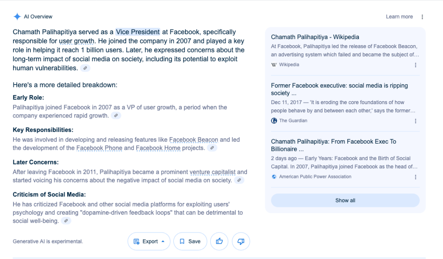Click the source link icon after Later Concerns paragraph
This screenshot has width=443, height=259.
pyautogui.click(x=239, y=180)
